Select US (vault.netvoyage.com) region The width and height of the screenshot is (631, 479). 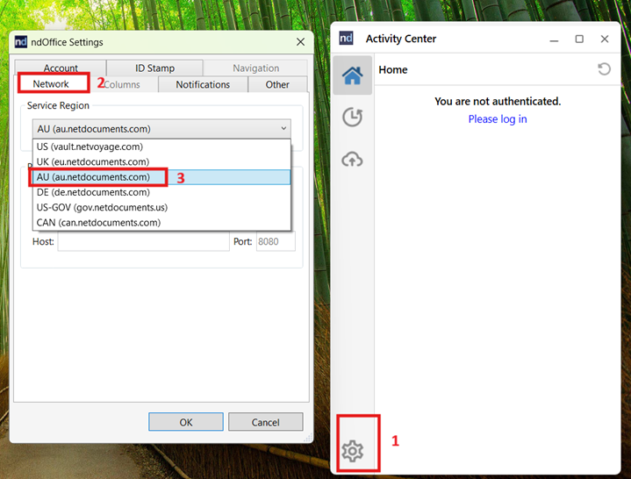coord(90,147)
